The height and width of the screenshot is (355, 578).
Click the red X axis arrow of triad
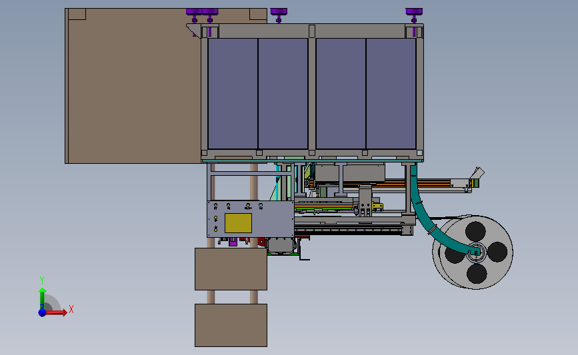[56, 312]
